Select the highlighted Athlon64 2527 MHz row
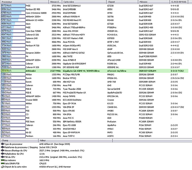The image size is (192, 170). tap(94, 71)
